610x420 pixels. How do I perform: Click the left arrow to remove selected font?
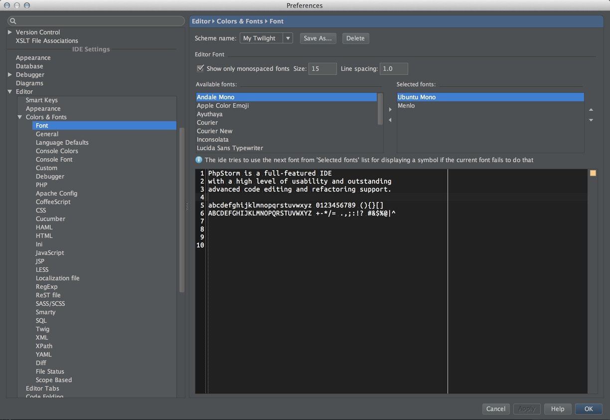pyautogui.click(x=390, y=120)
